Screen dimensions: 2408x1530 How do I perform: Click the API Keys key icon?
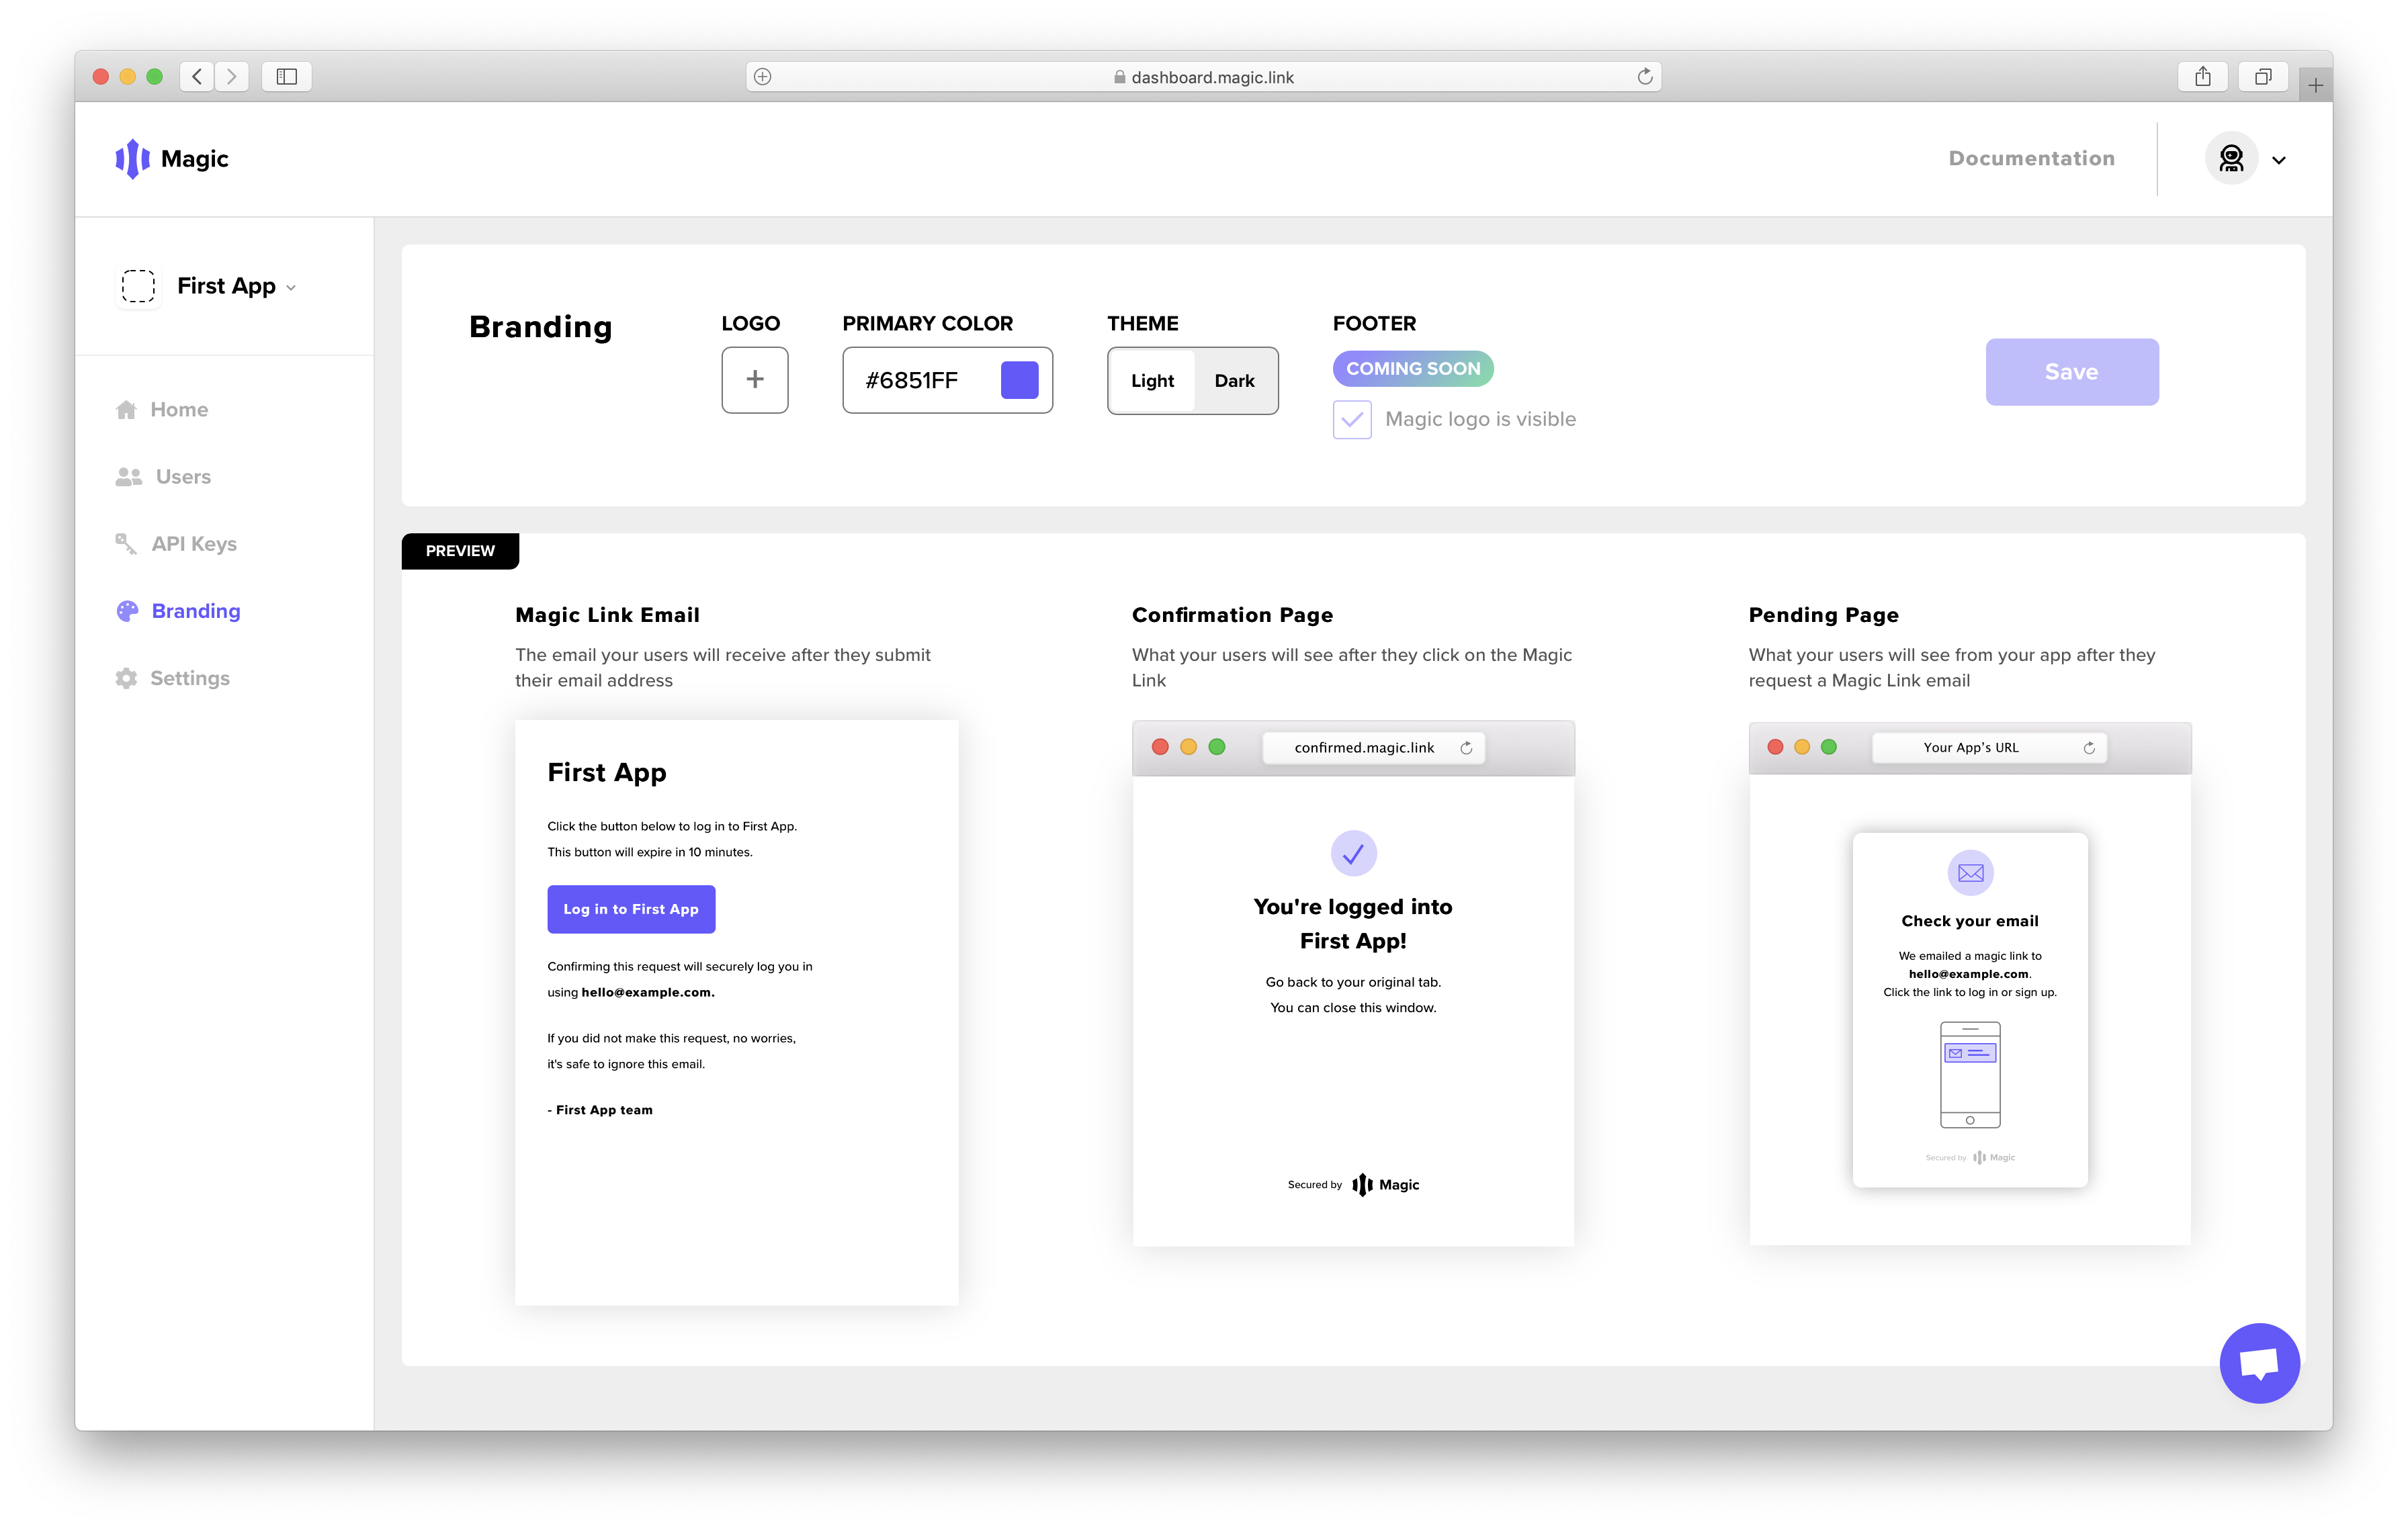point(126,543)
